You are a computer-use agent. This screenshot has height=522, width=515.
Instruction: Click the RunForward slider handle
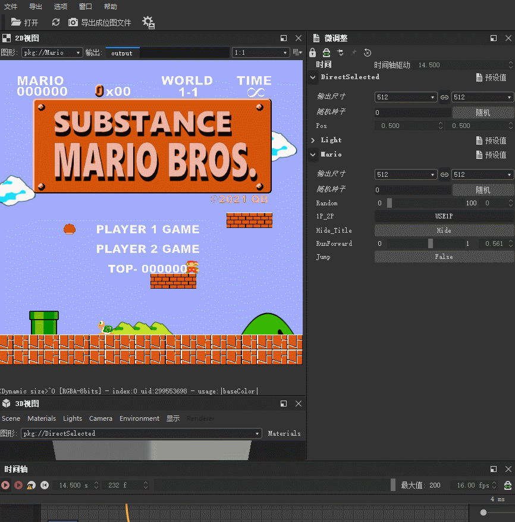click(x=431, y=243)
